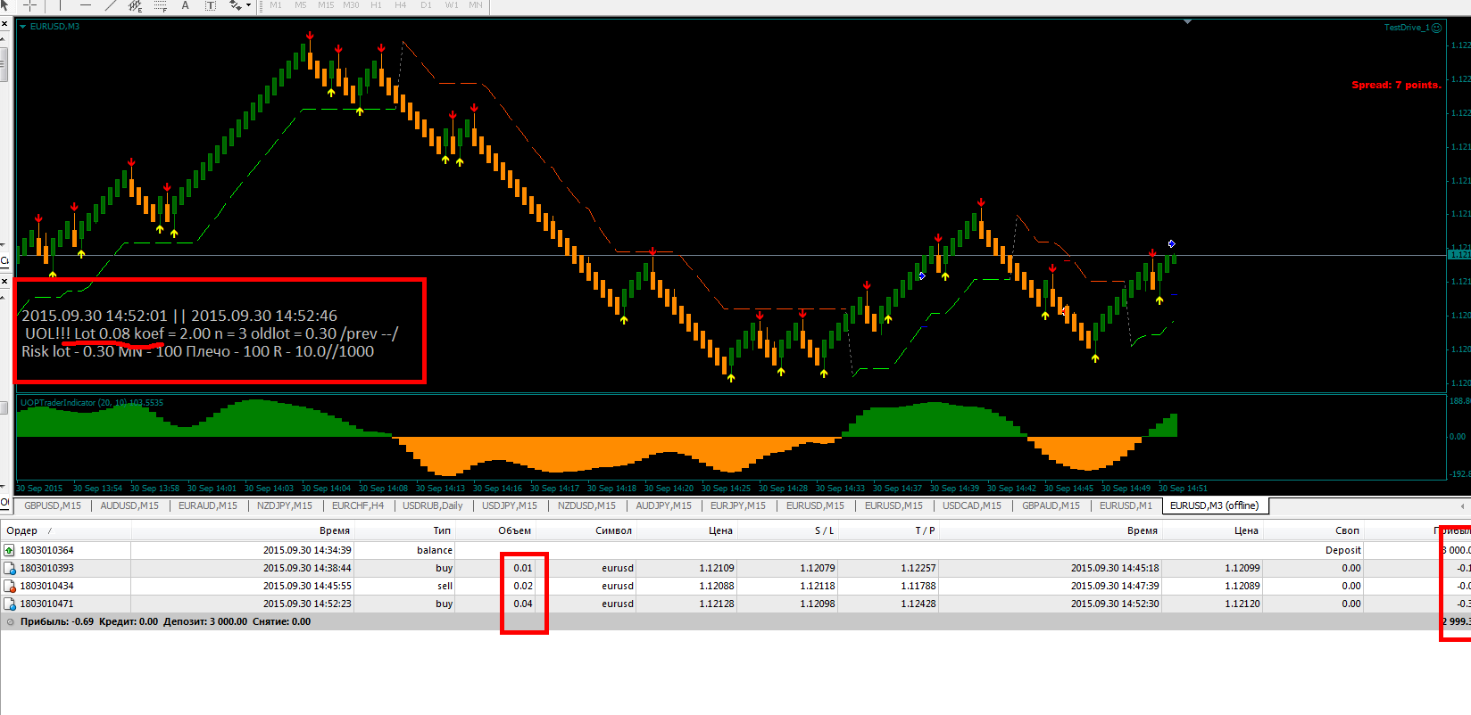Switch to the W1 weekly timeframe
Screen dimensions: 1471x715
pyautogui.click(x=452, y=4)
